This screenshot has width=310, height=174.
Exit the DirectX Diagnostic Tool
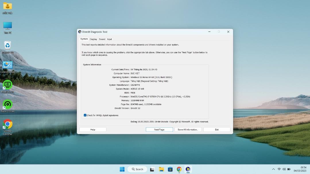[217, 129]
